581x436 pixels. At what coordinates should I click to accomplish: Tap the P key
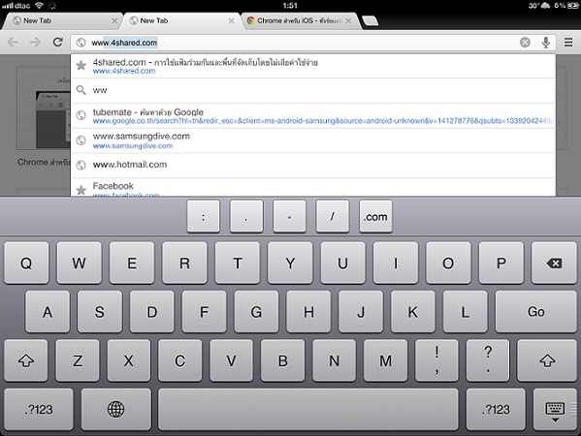point(500,264)
